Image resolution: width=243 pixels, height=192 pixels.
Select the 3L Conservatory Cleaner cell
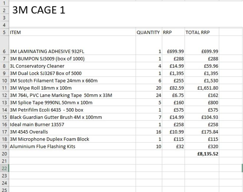(72, 66)
